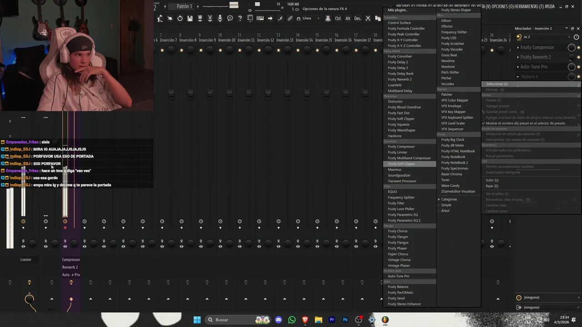Toggle the Inserción 7 mute LED
Image resolution: width=582 pixels, height=327 pixels.
click(x=162, y=50)
